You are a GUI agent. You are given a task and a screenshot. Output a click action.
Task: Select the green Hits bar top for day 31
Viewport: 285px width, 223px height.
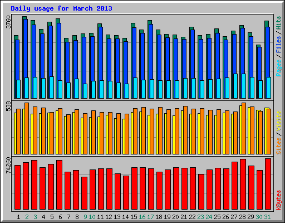point(267,24)
